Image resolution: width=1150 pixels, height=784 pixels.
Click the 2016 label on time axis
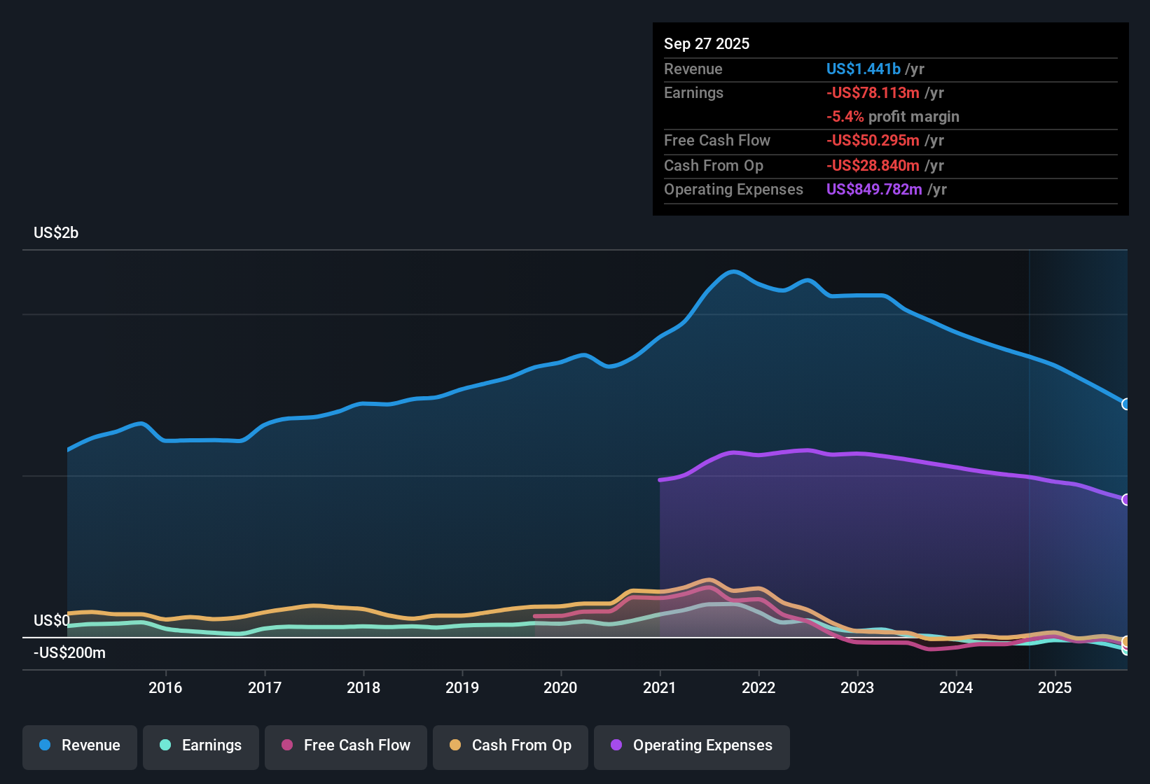click(x=165, y=687)
